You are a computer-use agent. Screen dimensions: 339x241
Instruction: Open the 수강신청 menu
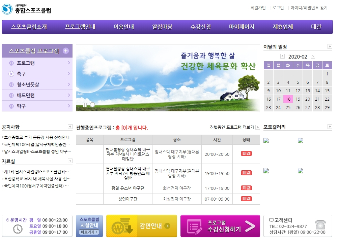200,27
